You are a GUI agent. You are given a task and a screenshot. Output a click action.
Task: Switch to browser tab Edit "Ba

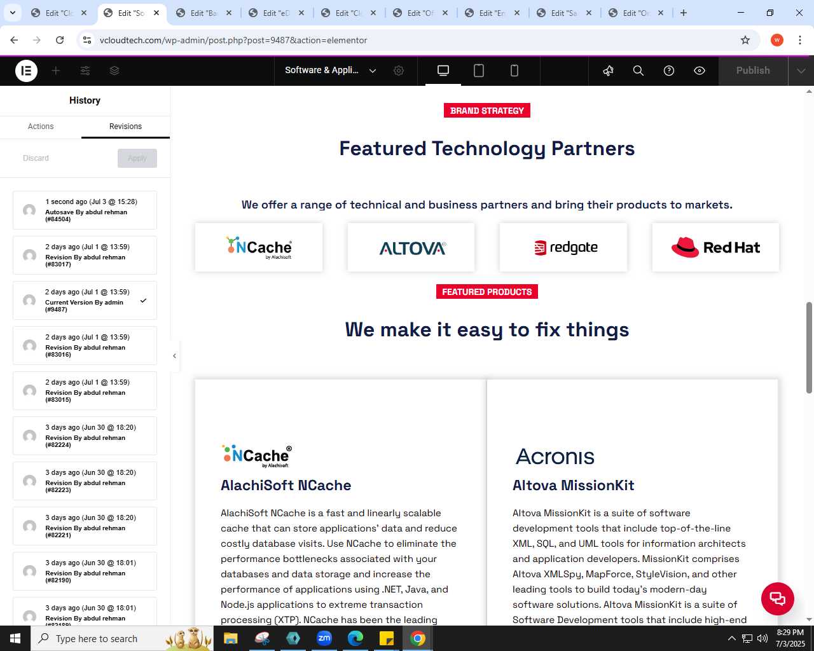pyautogui.click(x=203, y=13)
